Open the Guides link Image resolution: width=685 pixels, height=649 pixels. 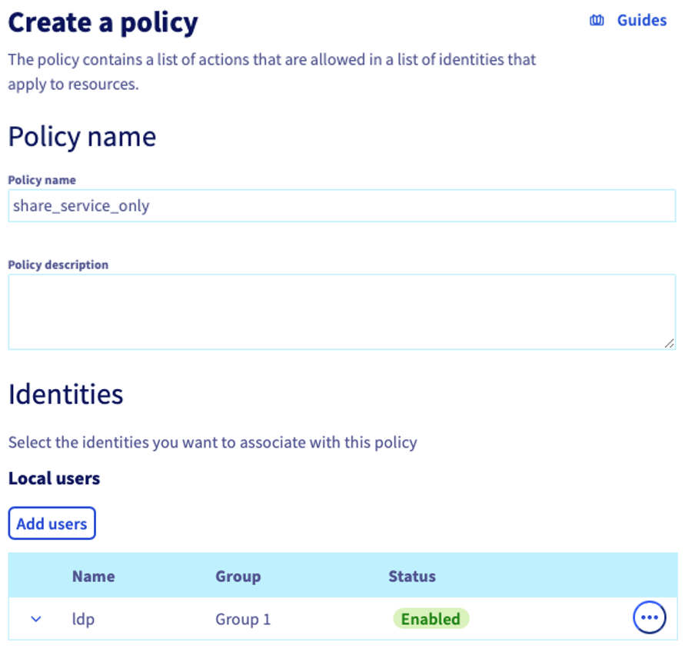point(642,20)
